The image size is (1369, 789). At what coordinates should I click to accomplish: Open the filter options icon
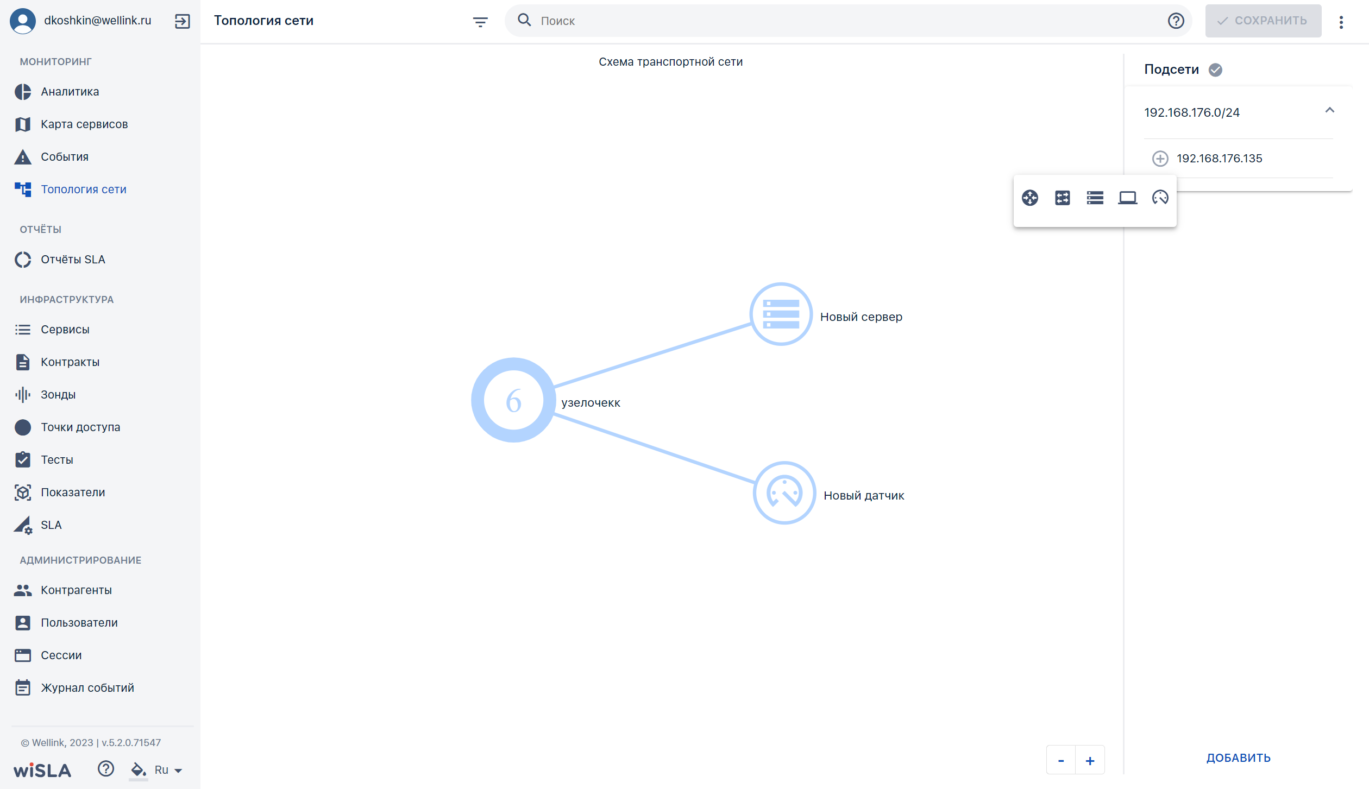[480, 22]
